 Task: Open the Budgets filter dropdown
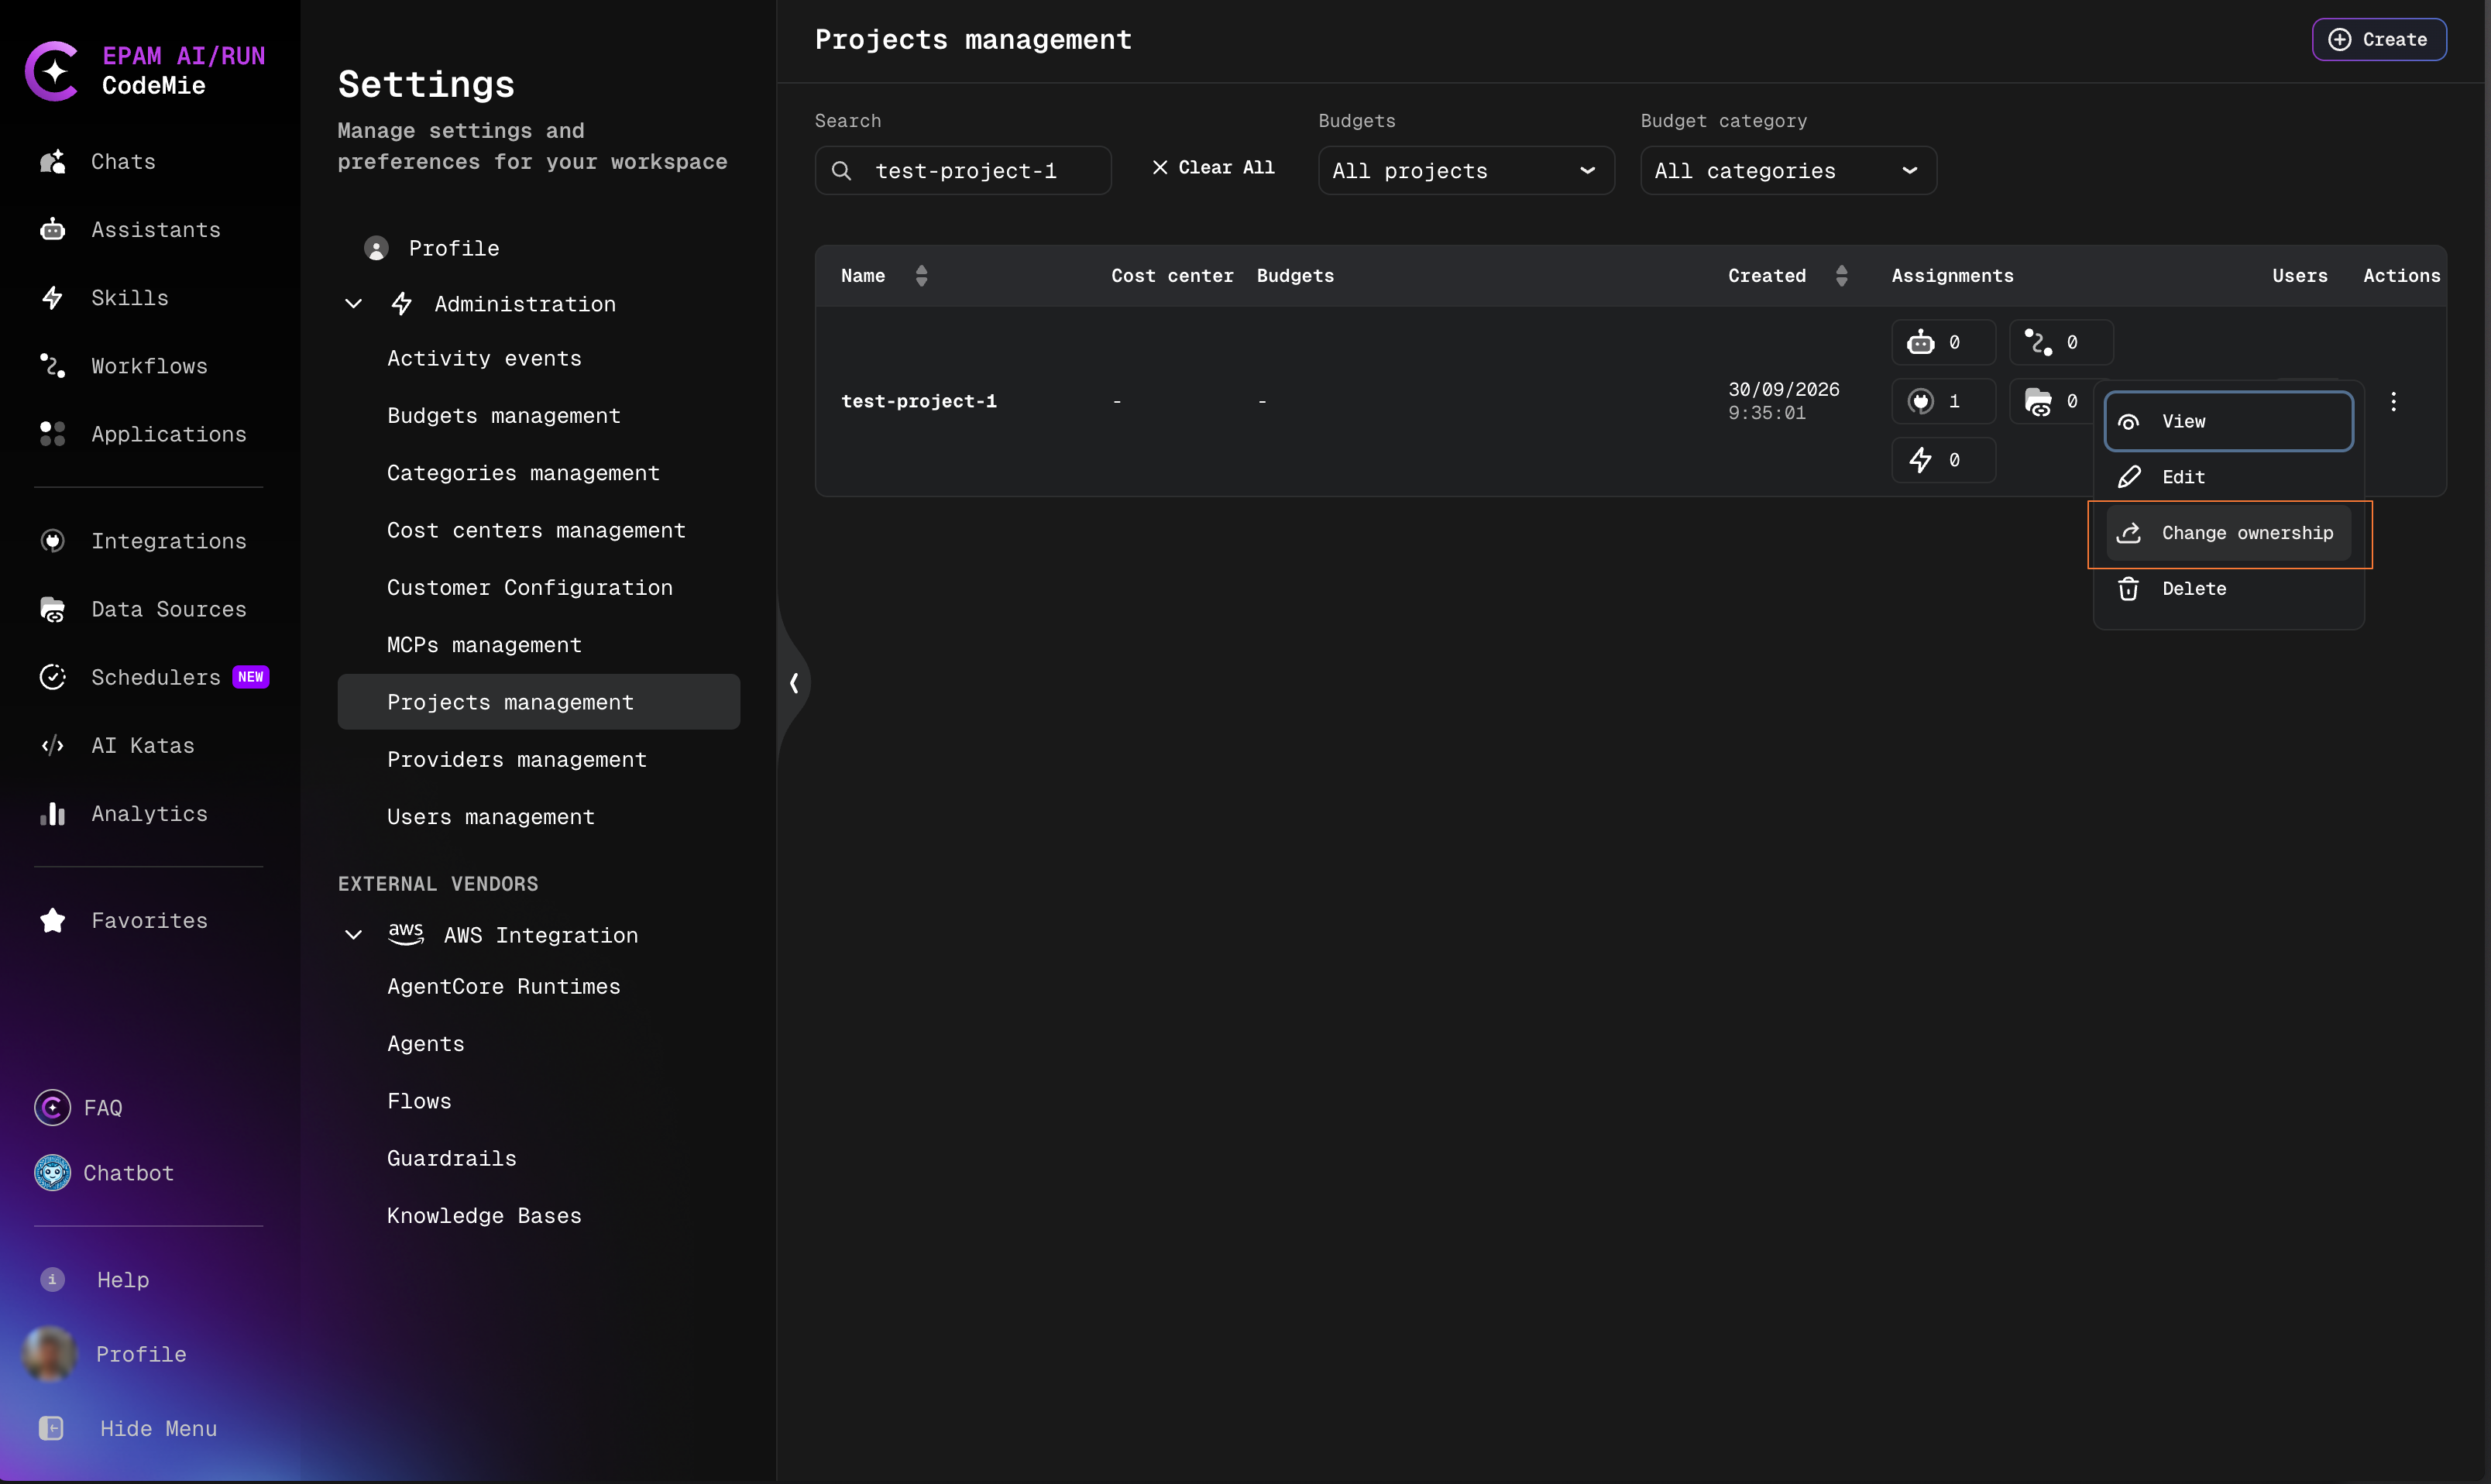point(1466,171)
